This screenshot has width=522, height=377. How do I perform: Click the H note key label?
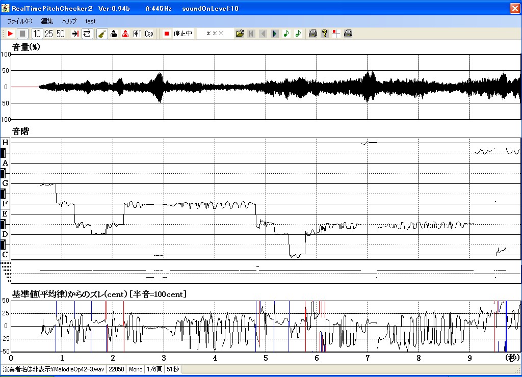[x=5, y=143]
